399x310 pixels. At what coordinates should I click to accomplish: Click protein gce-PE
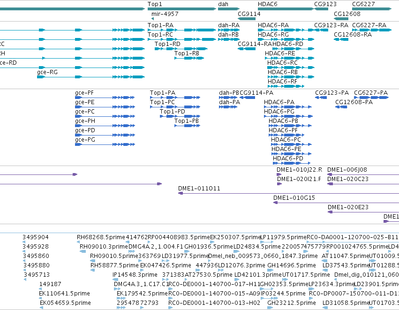105,107
